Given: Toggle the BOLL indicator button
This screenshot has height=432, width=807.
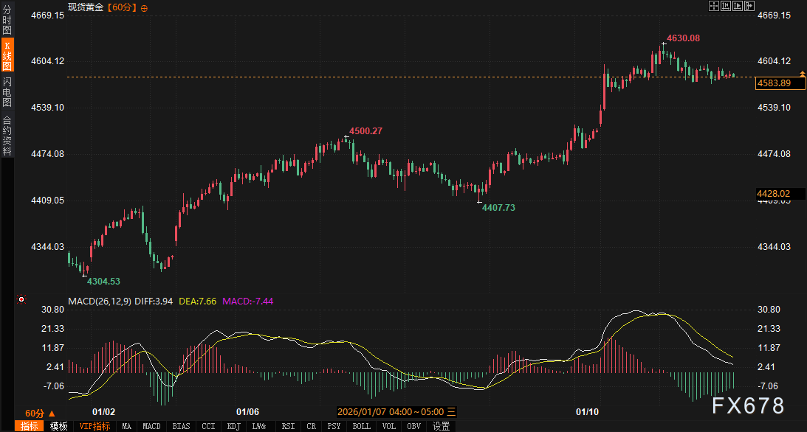Looking at the screenshot, I should [x=362, y=426].
